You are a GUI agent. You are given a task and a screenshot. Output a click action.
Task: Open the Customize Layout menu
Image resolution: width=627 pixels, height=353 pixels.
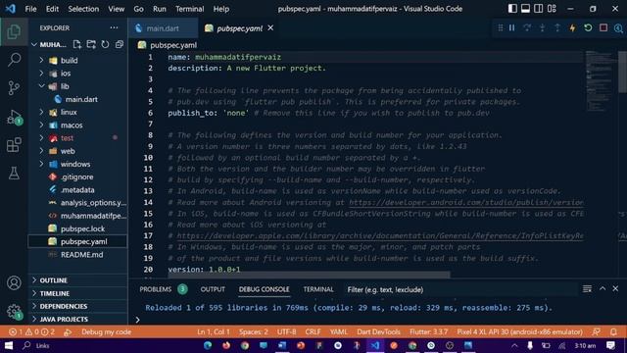click(552, 9)
